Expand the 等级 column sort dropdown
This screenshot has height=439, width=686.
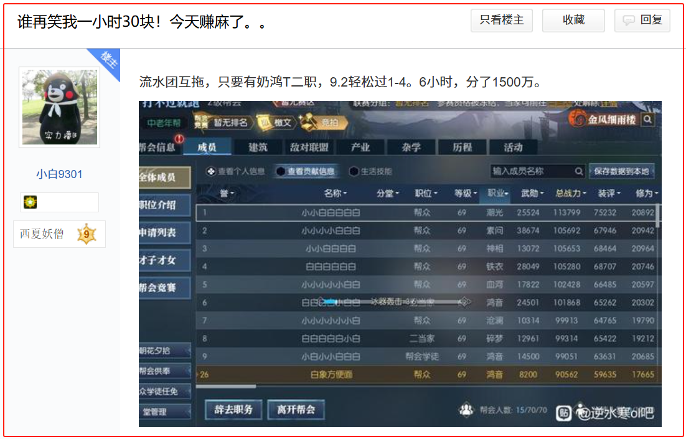coord(466,194)
